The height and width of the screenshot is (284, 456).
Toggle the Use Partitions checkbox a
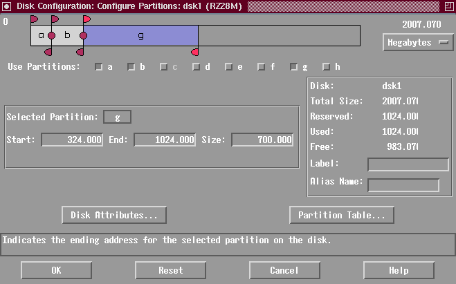coord(98,67)
